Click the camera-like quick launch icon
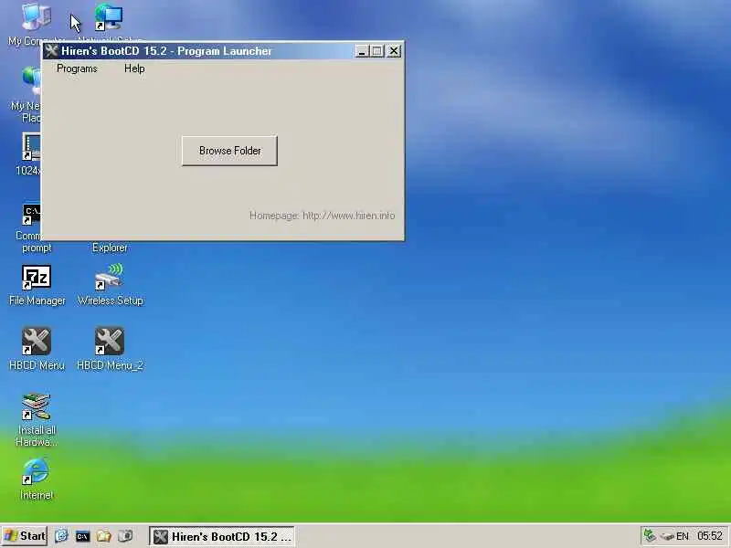The height and width of the screenshot is (548, 731). coord(125,536)
